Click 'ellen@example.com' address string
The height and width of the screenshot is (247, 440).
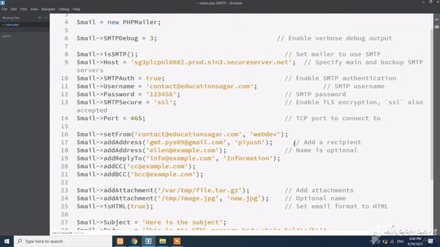pyautogui.click(x=182, y=150)
